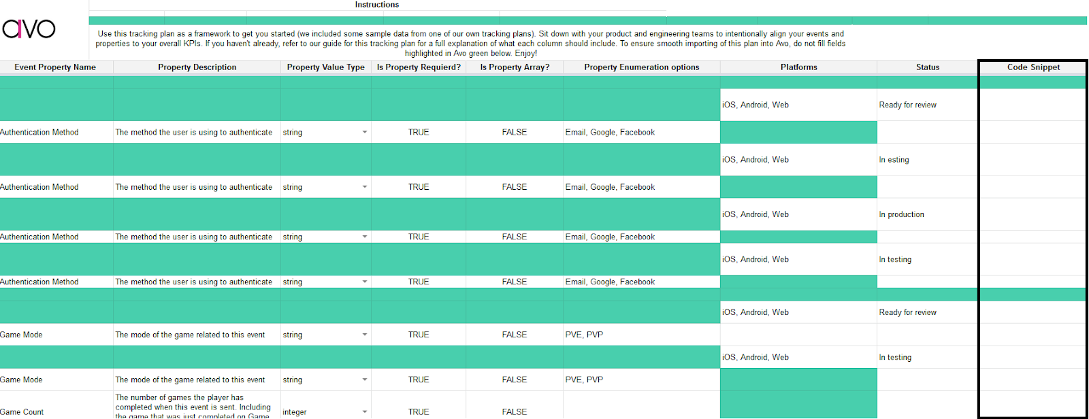The width and height of the screenshot is (1089, 419).
Task: Click the Avo logo
Action: click(x=29, y=28)
